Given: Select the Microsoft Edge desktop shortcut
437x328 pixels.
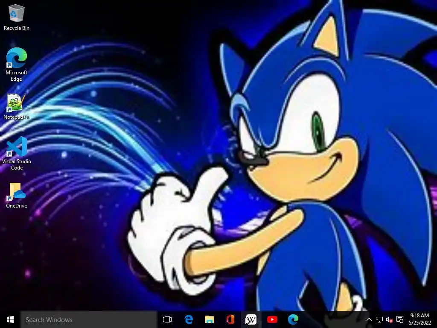Looking at the screenshot, I should (x=17, y=64).
